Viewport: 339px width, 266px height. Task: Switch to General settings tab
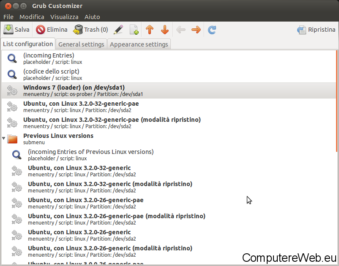click(x=81, y=44)
